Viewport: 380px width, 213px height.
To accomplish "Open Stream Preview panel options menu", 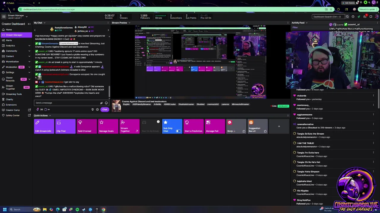I will point(288,23).
